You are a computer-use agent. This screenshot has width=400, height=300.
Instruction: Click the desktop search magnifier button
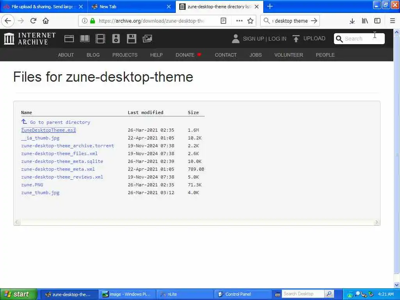coord(329,294)
